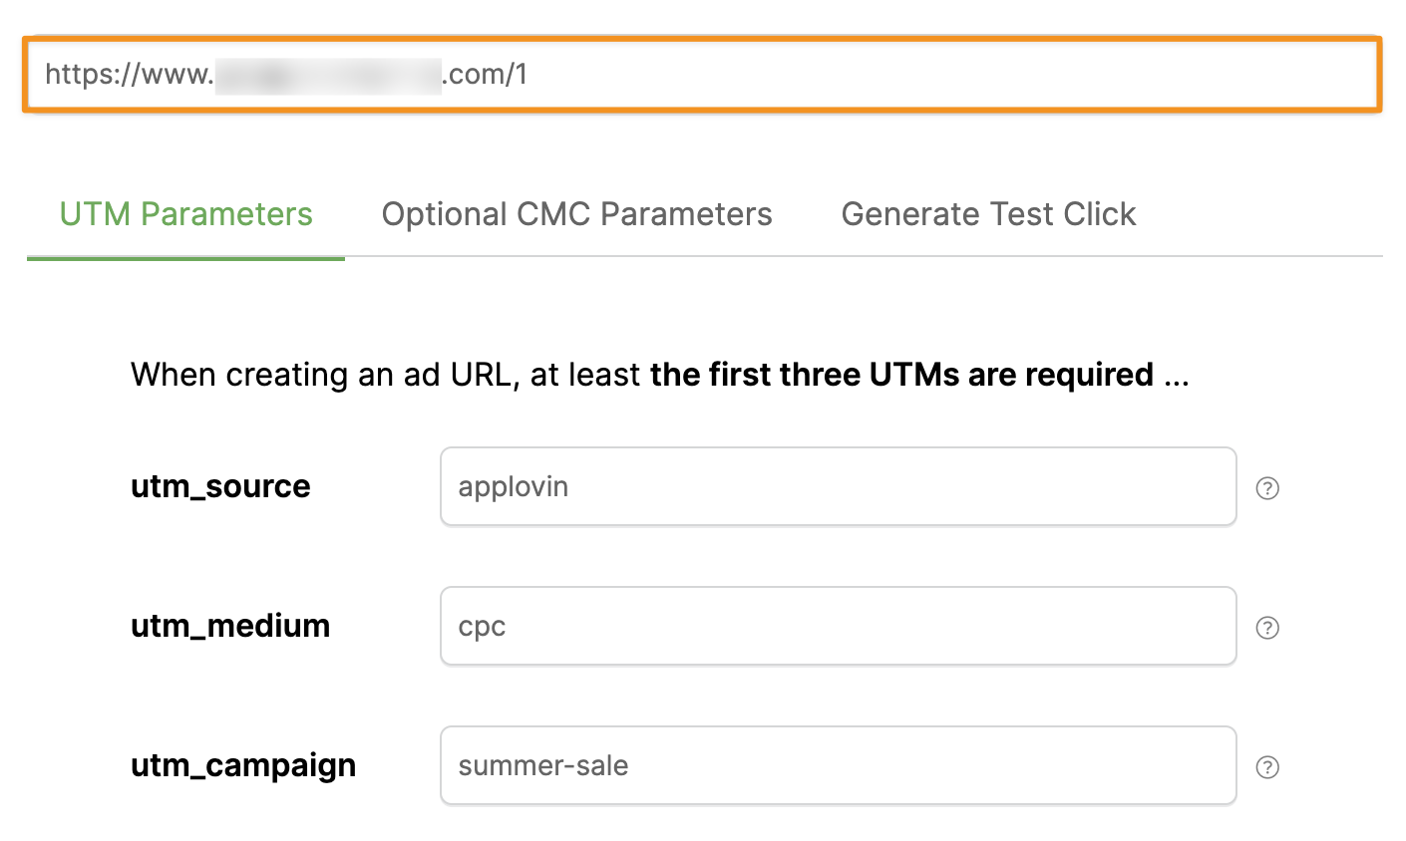Click the utm_campaign label

point(243,765)
